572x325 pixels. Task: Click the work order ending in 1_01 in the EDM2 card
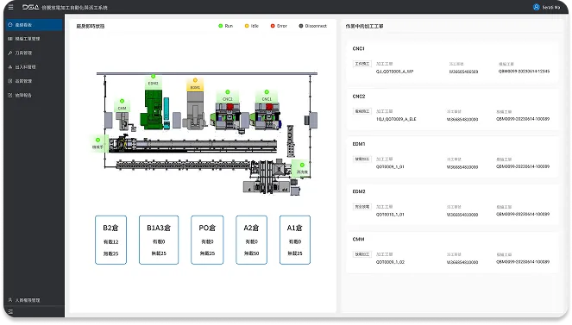390,215
